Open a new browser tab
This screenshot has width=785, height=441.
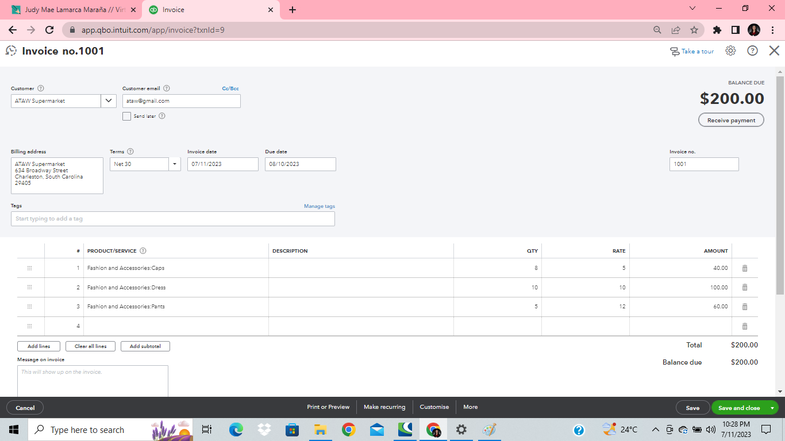[x=293, y=10]
